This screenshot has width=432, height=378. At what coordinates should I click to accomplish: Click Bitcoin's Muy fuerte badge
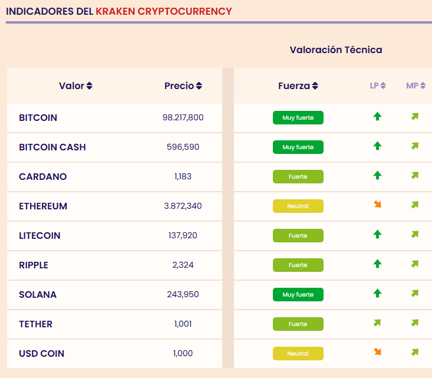pos(298,118)
